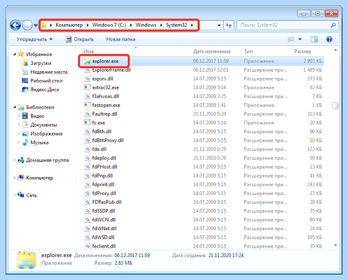Go back with the Back arrow button
348x280 pixels.
(15, 25)
